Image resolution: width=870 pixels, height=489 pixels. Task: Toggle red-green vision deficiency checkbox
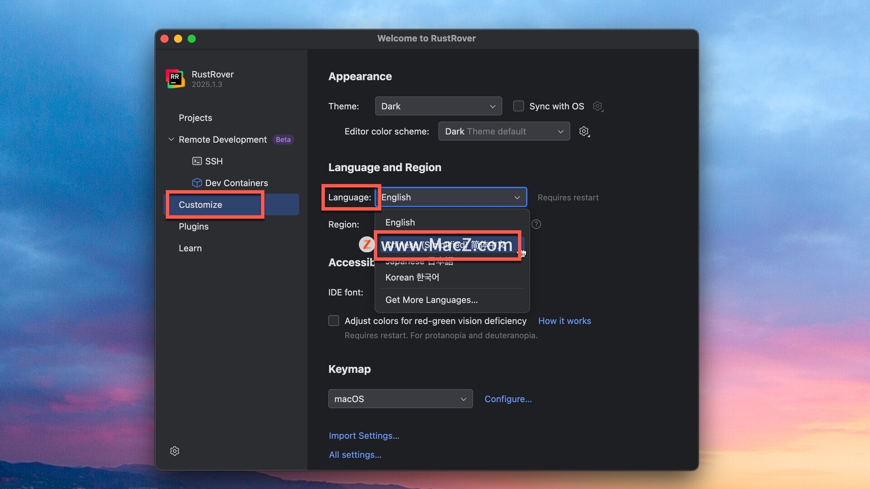pyautogui.click(x=333, y=321)
